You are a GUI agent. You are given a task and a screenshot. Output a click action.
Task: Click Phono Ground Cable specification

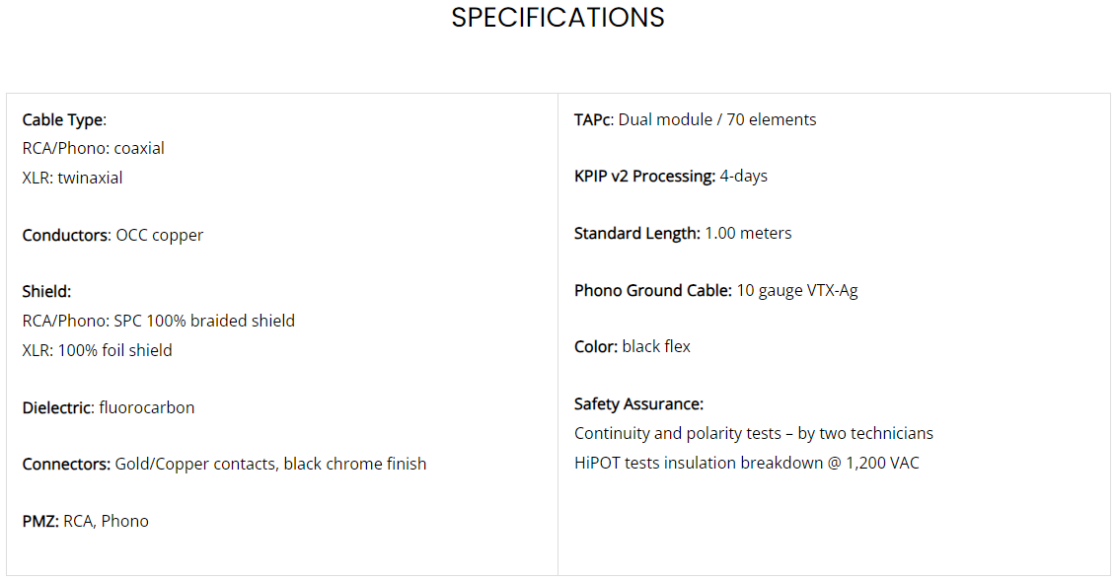716,290
